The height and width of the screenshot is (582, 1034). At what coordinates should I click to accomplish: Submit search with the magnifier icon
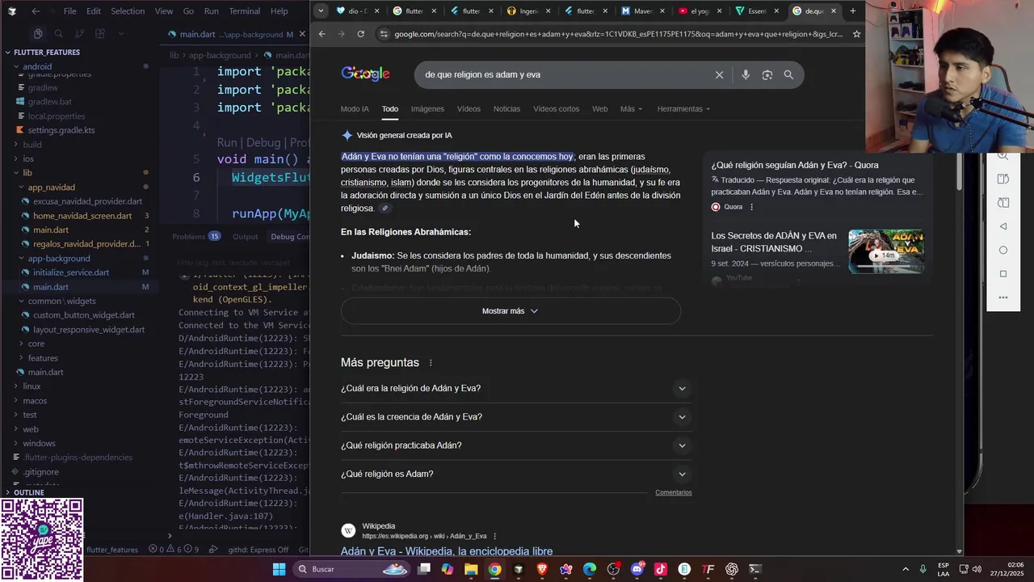tap(788, 74)
